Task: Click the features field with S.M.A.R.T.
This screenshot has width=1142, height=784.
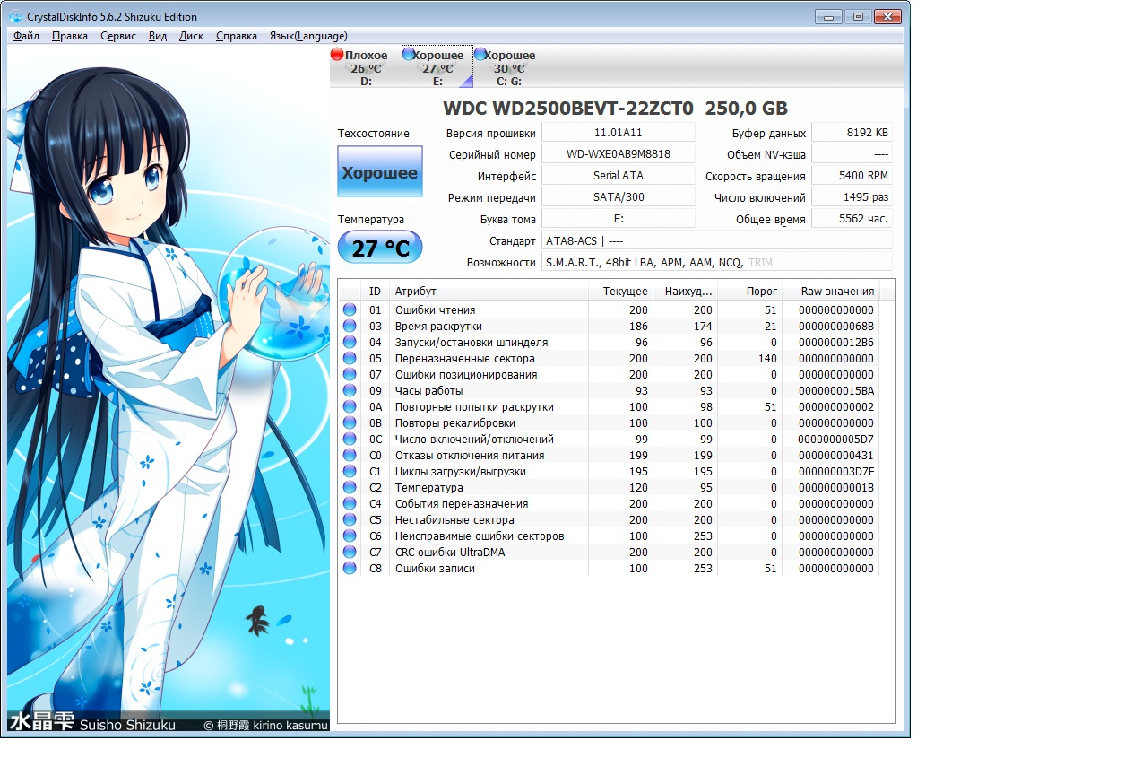Action: click(717, 262)
